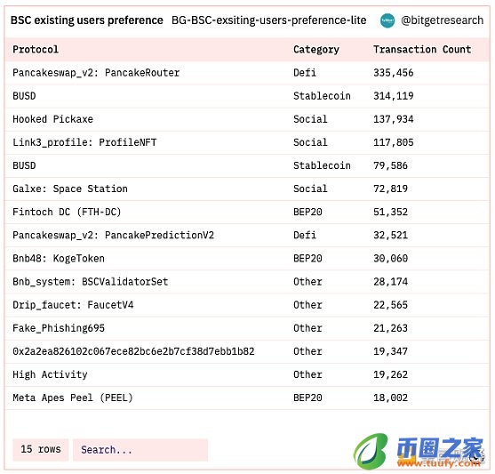495x474 pixels.
Task: Select BUSD cell with count 79,586
Action: pos(24,166)
